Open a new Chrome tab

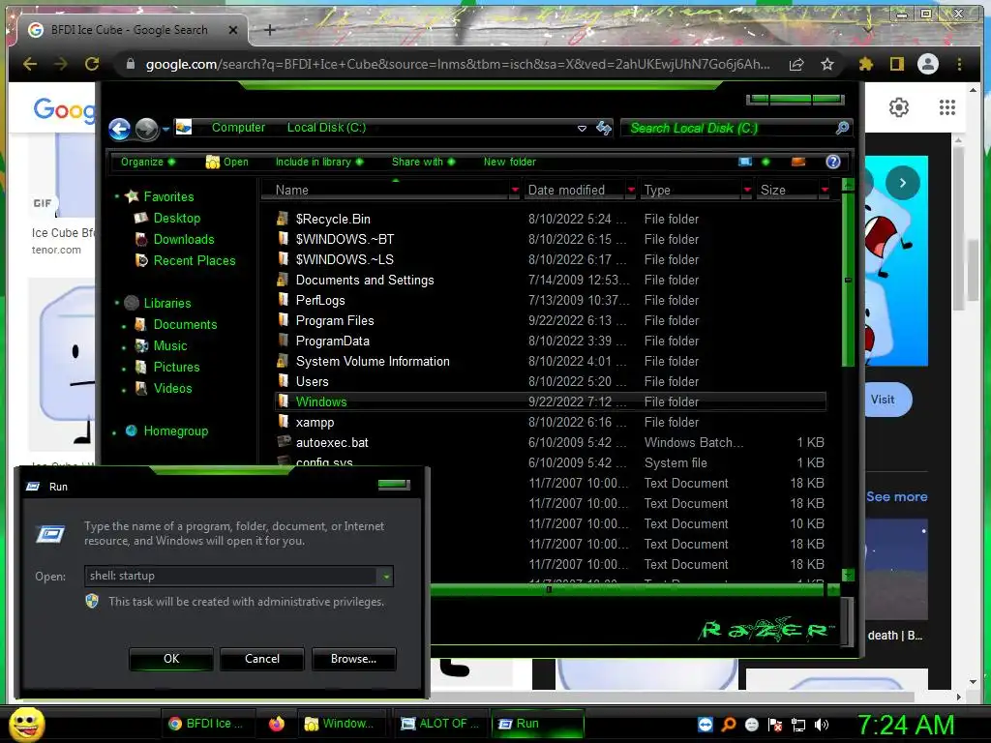click(x=269, y=30)
